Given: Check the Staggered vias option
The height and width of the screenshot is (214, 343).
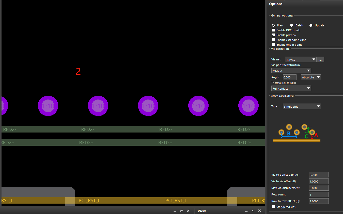Looking at the screenshot, I should click(273, 207).
